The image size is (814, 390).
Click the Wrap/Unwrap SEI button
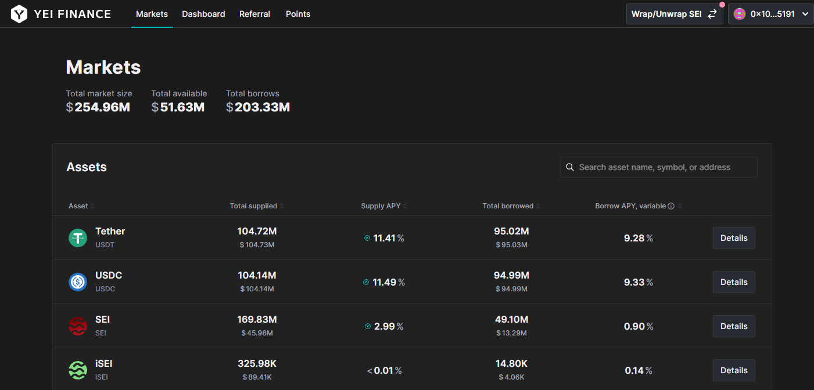675,14
